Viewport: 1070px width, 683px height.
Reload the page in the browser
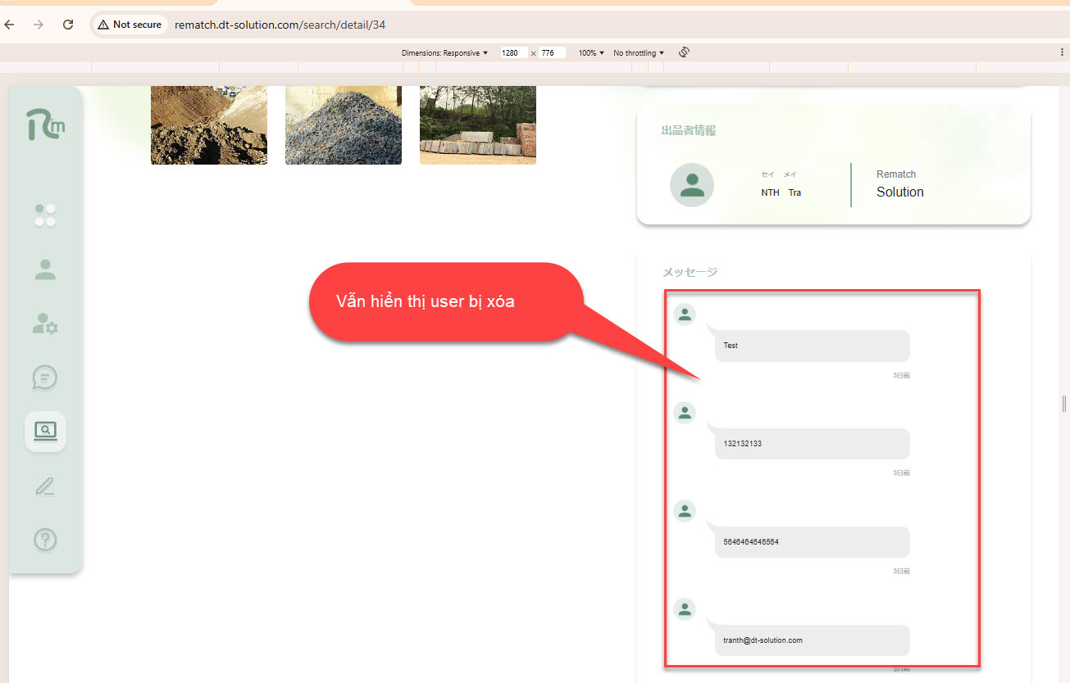pos(68,25)
